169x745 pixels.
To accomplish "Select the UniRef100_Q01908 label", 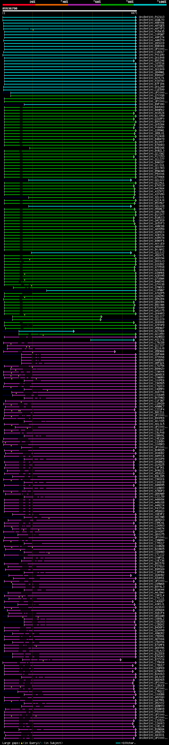I will click(152, 58).
